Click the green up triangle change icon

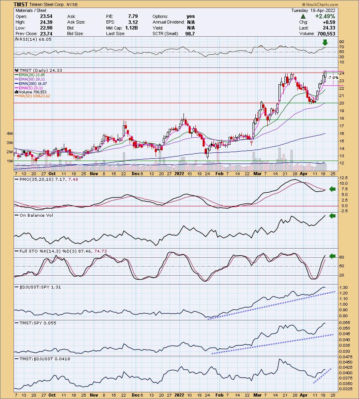303,16
